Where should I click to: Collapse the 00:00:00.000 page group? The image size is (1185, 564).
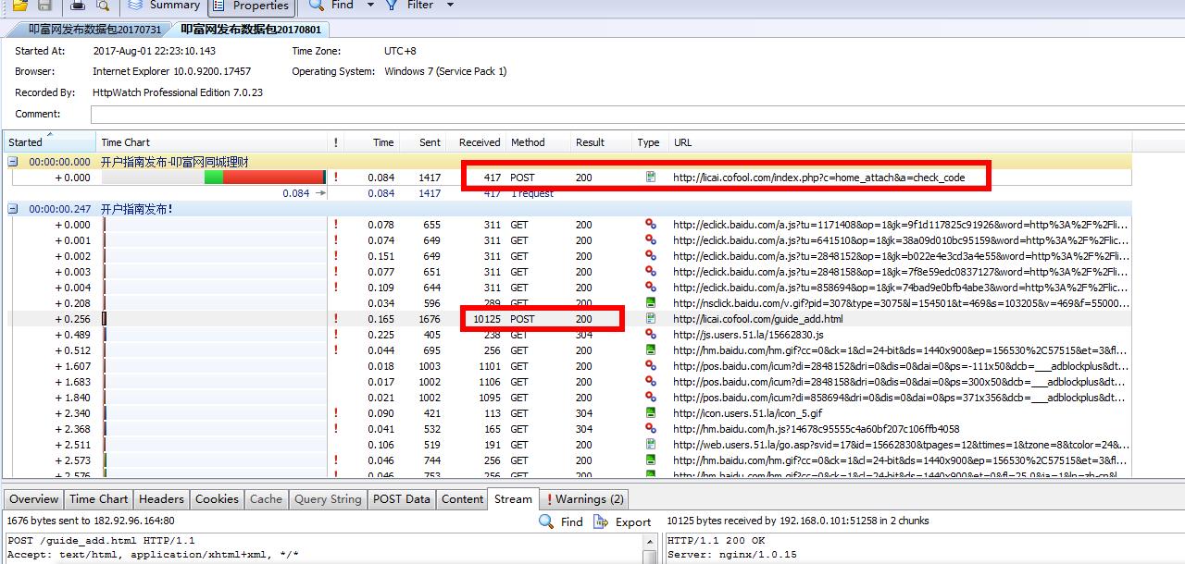coord(14,162)
